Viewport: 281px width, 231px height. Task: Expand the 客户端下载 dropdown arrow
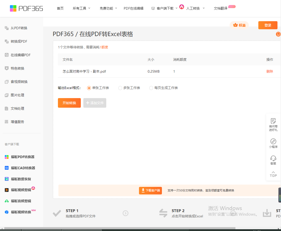pos(176,8)
